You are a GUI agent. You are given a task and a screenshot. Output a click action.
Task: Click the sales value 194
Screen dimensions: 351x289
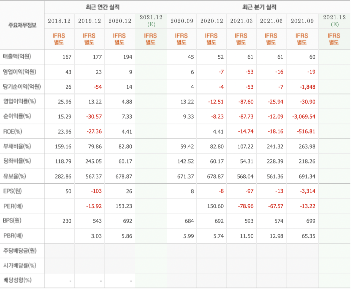point(128,57)
